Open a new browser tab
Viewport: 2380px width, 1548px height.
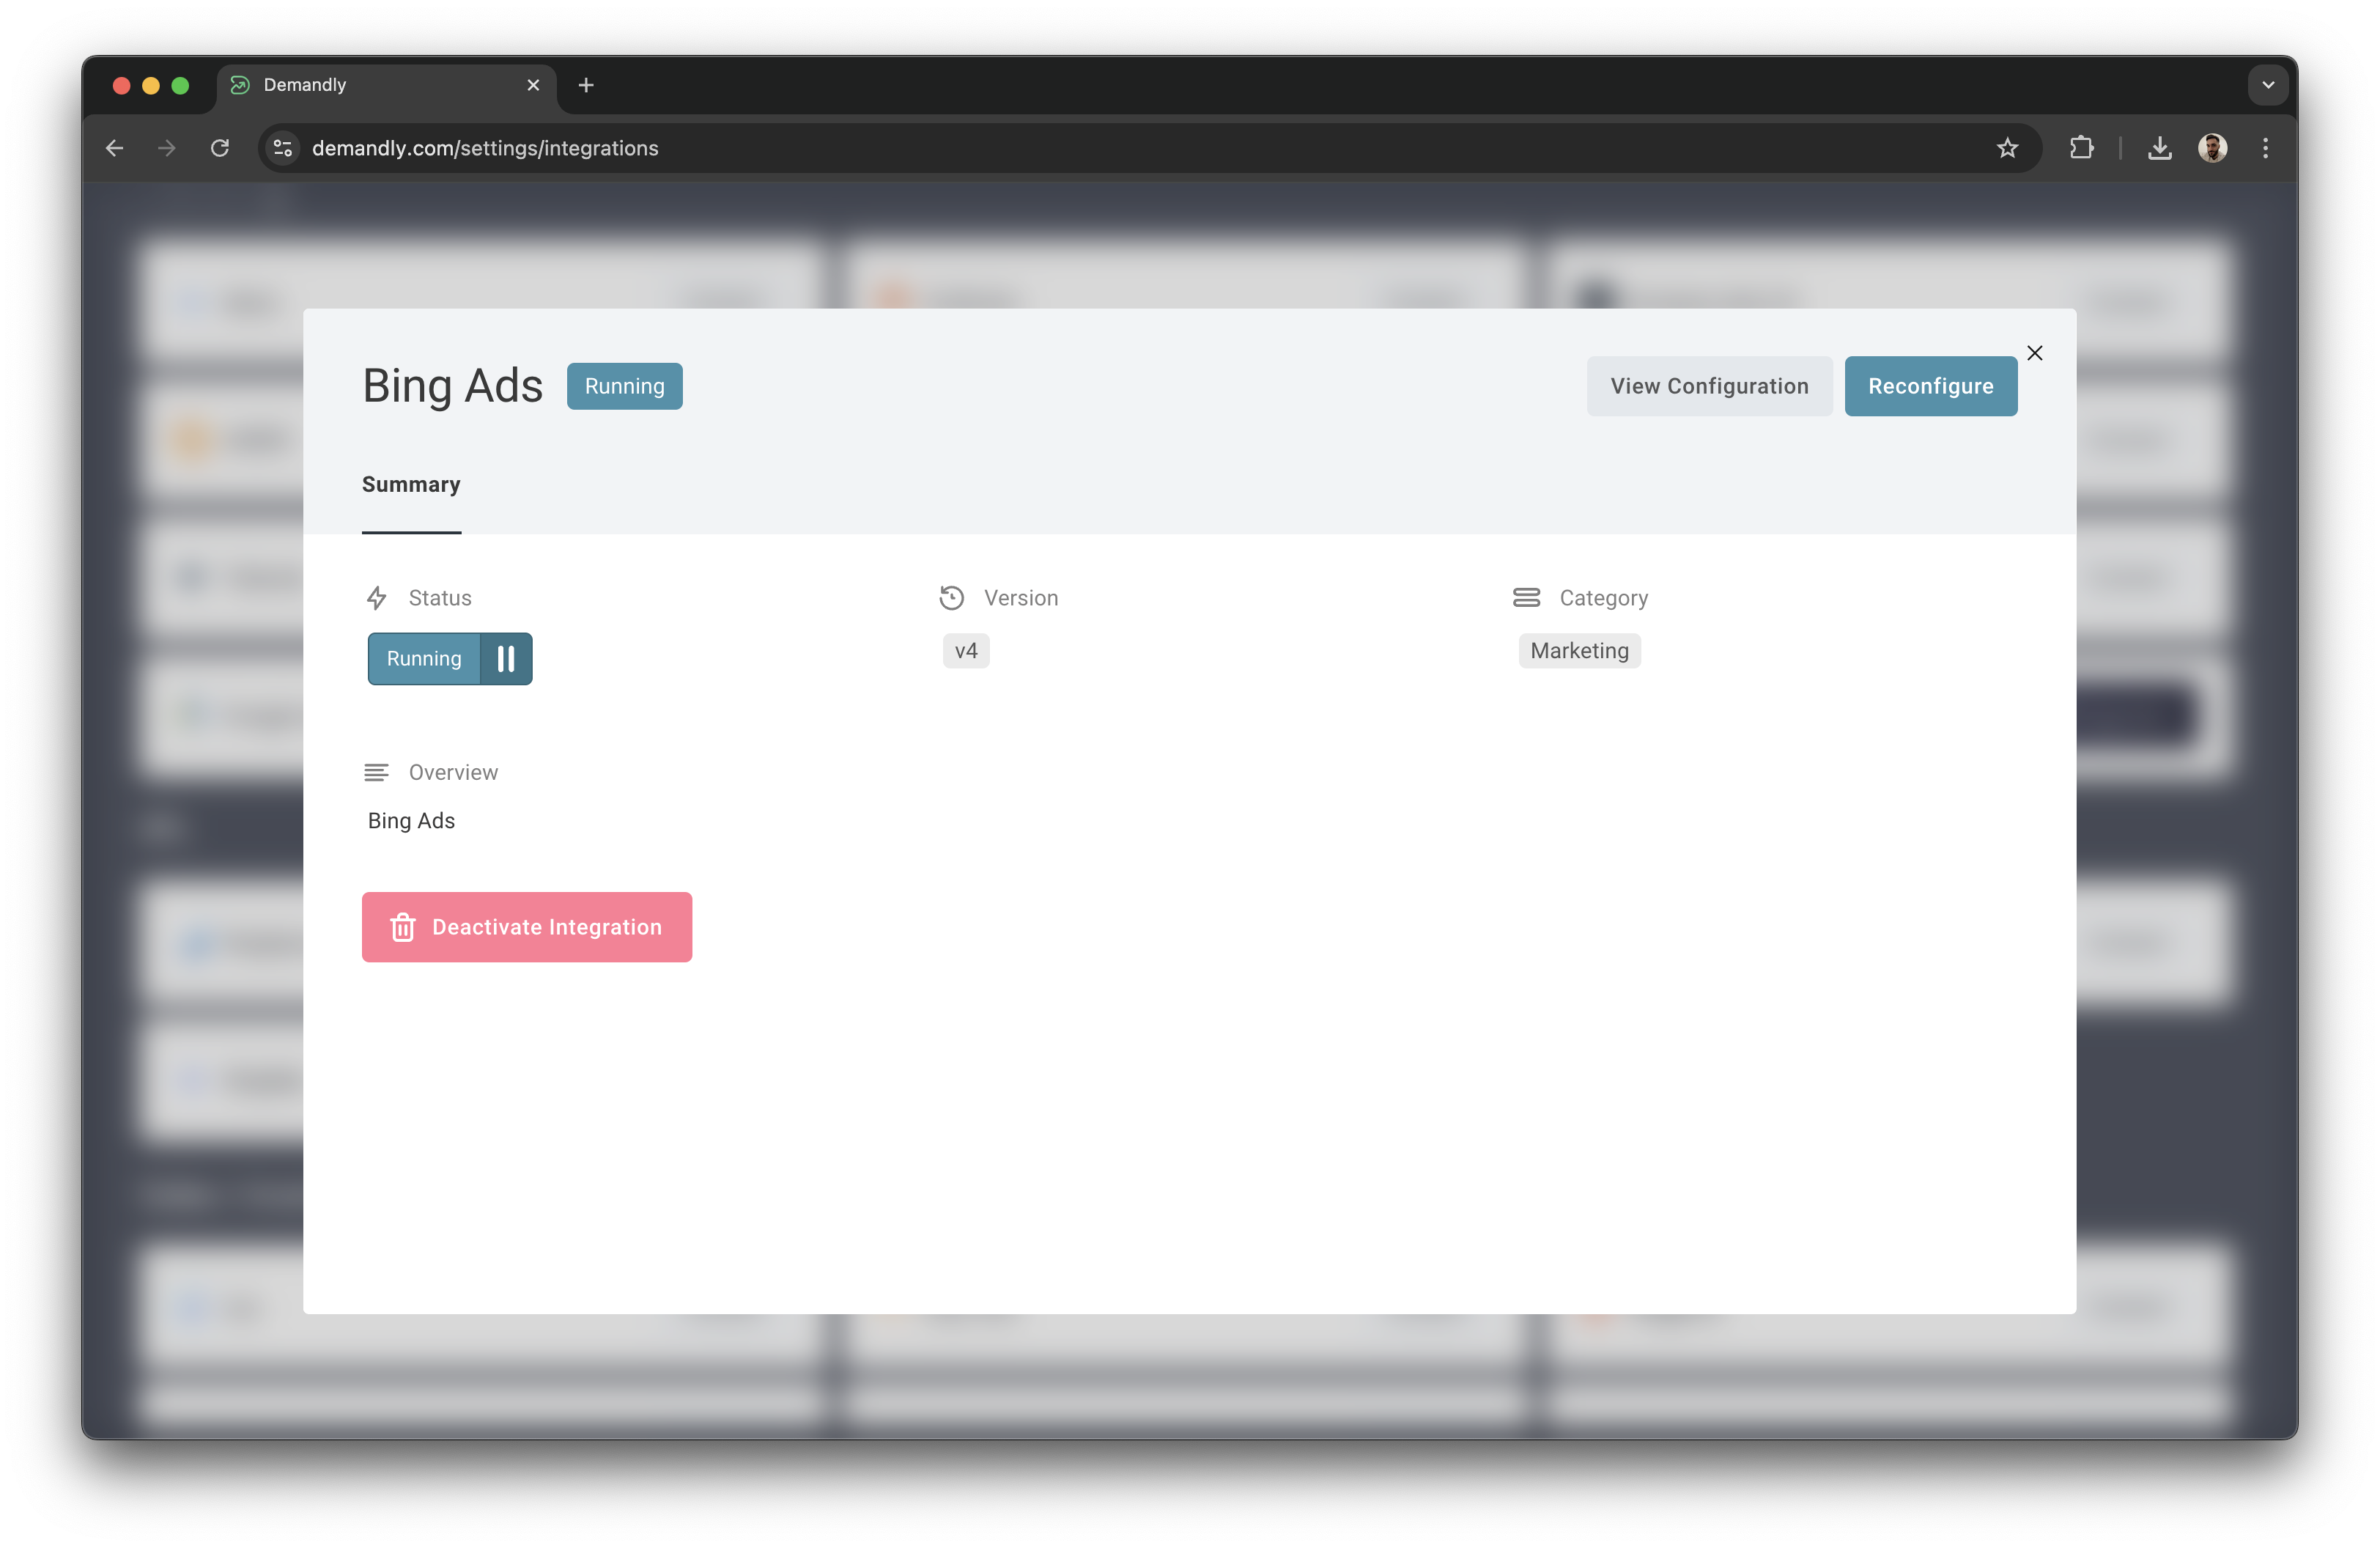click(586, 85)
